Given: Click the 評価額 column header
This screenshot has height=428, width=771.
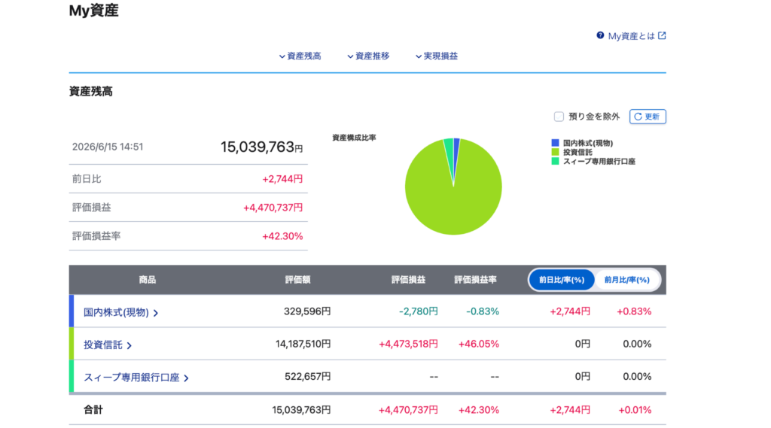Looking at the screenshot, I should click(x=297, y=280).
